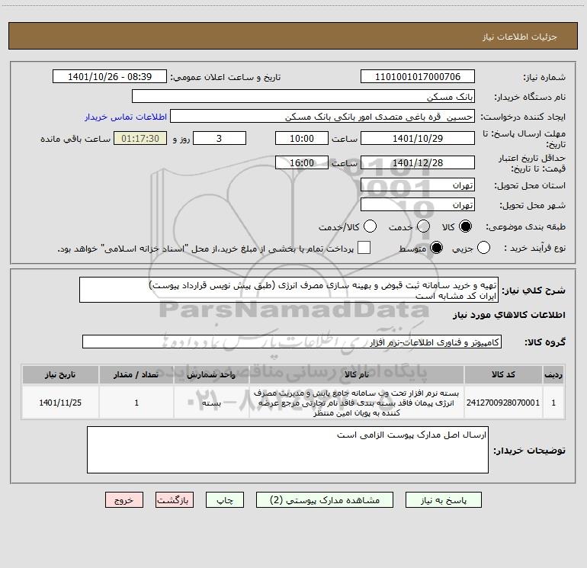Click the unit cell بسته
This screenshot has width=587, height=568.
[x=211, y=403]
